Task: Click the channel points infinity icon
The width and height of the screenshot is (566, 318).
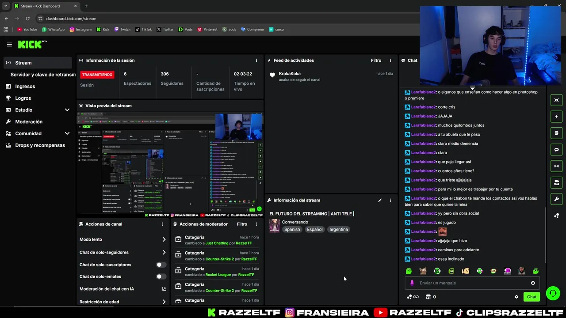Action: (413, 297)
